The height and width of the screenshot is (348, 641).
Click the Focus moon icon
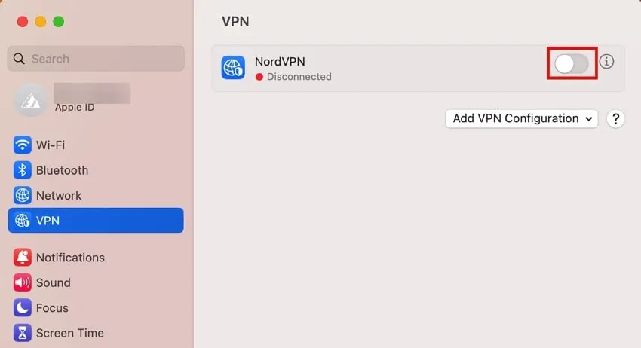tap(22, 308)
